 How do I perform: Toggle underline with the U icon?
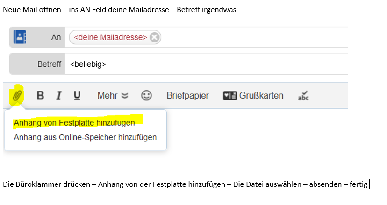click(77, 95)
